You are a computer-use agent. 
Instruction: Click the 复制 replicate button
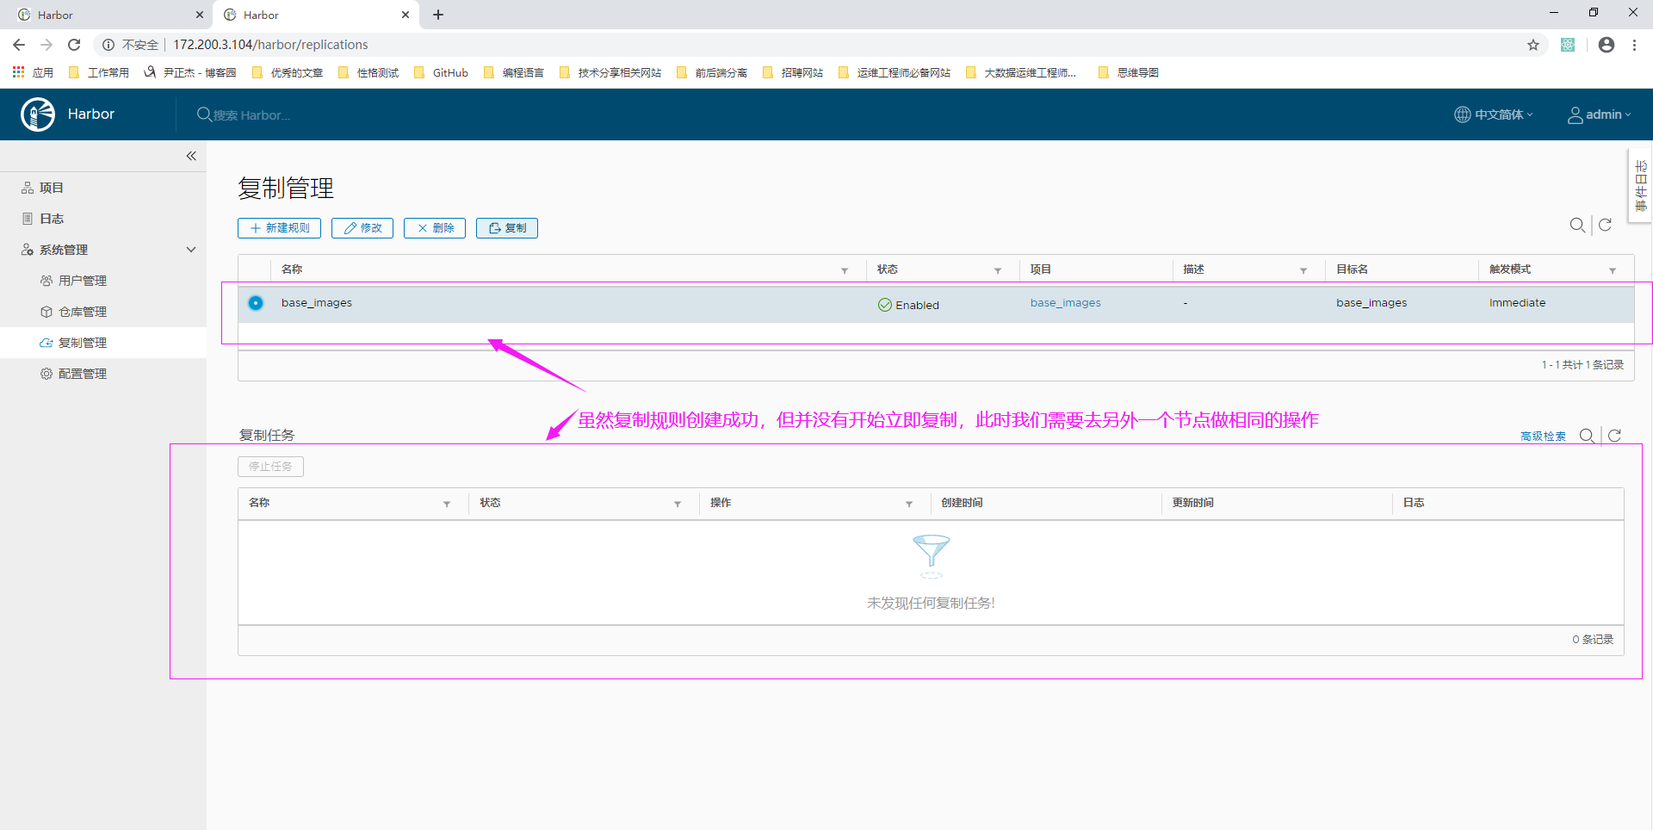[507, 228]
